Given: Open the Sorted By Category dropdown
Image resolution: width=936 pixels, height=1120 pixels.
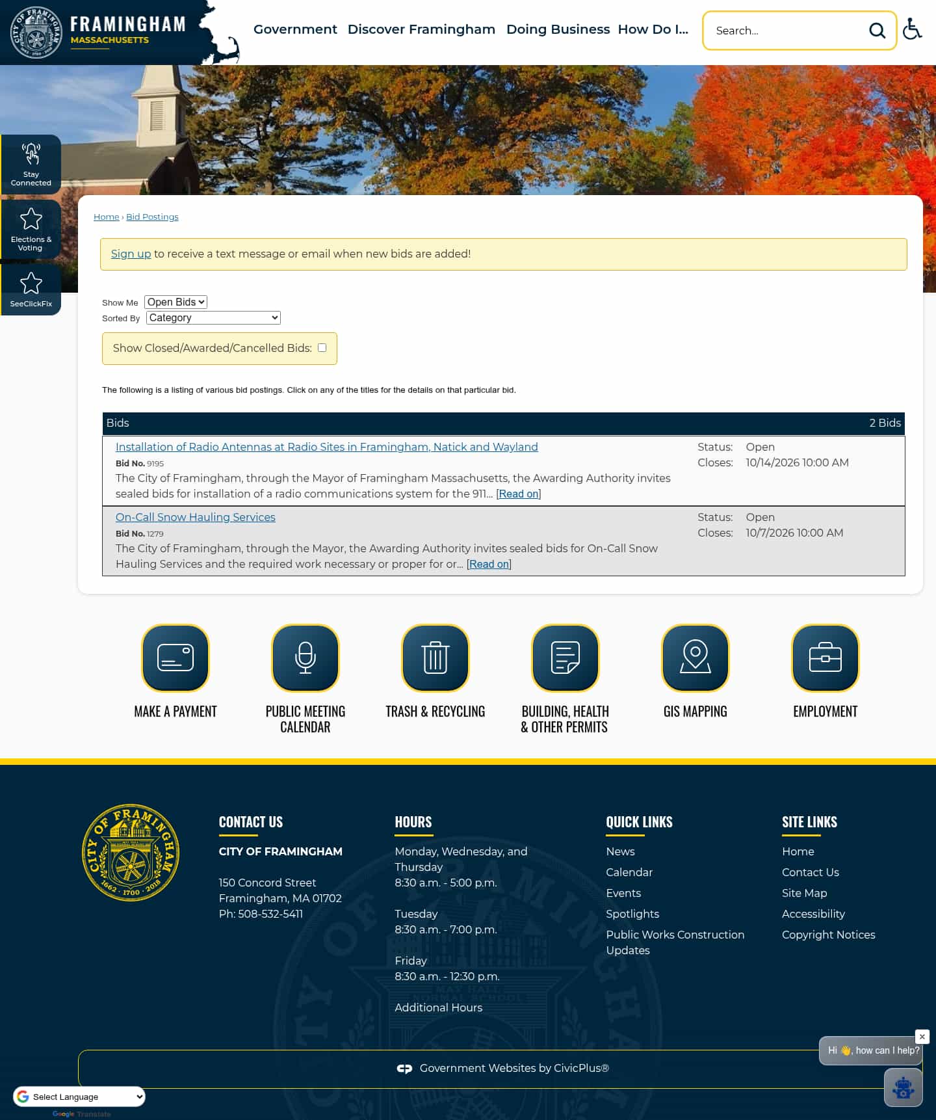Looking at the screenshot, I should point(213,317).
